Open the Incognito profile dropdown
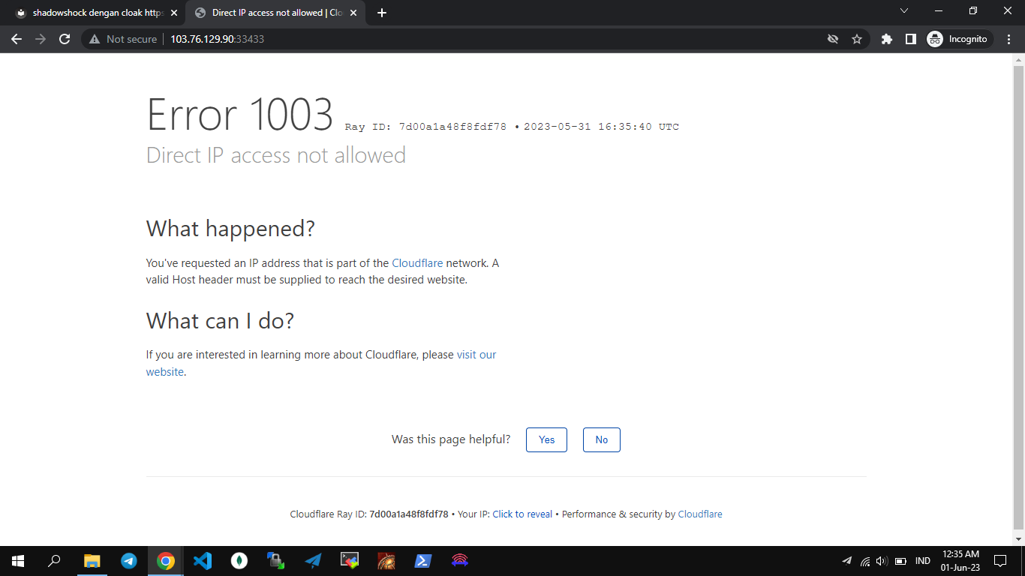This screenshot has height=576, width=1025. pyautogui.click(x=957, y=39)
